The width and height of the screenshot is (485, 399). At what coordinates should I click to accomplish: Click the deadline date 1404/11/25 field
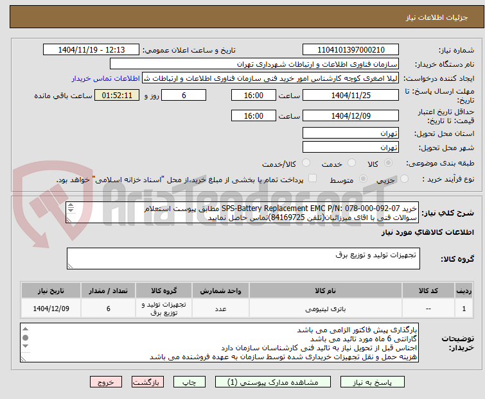[x=351, y=96]
